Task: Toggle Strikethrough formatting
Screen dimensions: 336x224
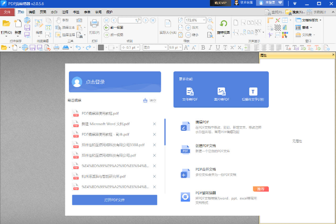Action: tap(225, 48)
